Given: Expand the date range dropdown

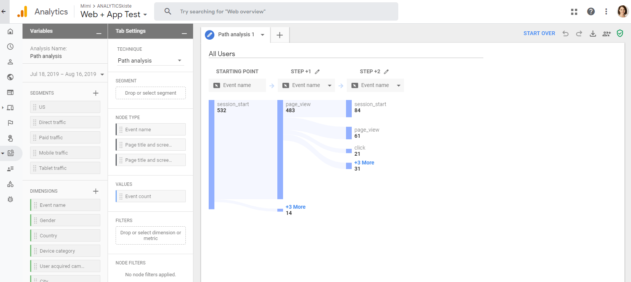Looking at the screenshot, I should point(102,74).
